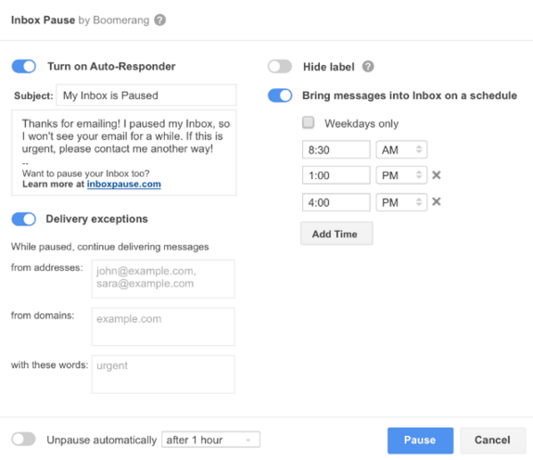Remove the 1:00 PM scheduled time

[437, 175]
